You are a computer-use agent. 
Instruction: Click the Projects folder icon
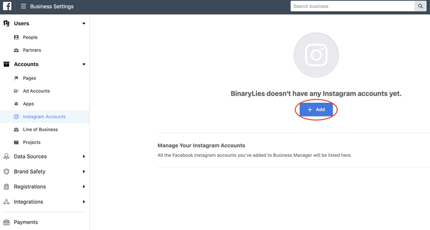coord(17,142)
